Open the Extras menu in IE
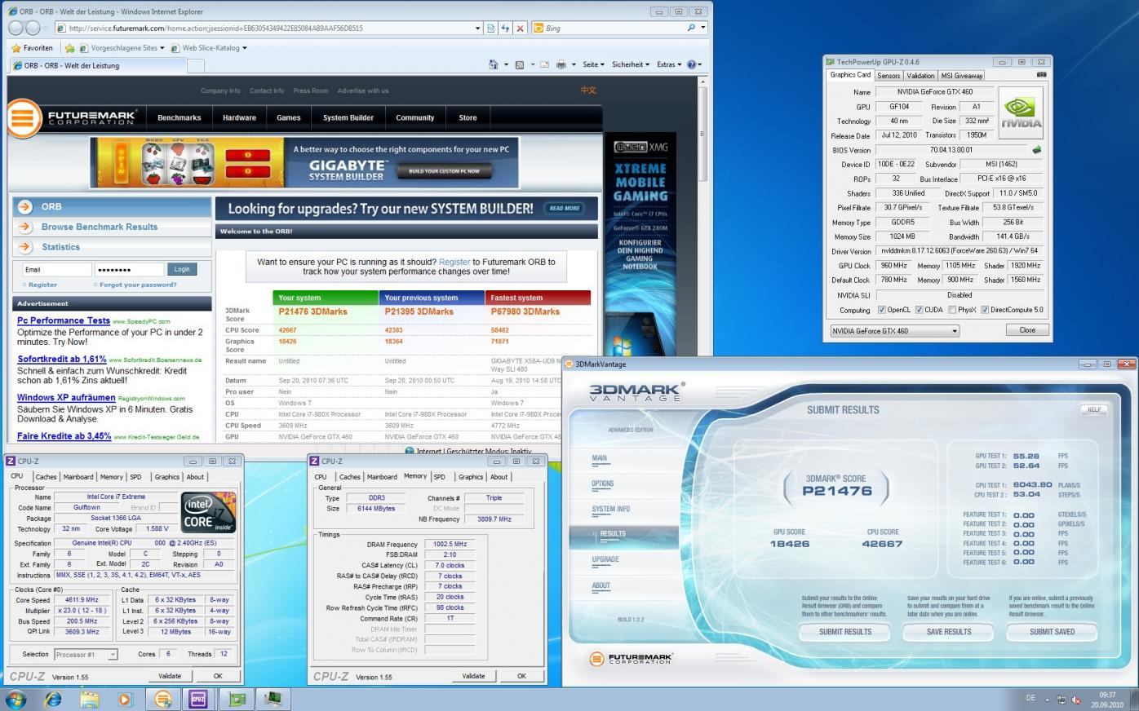 click(x=669, y=64)
